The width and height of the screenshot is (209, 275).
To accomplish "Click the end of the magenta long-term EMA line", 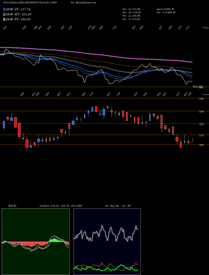I will pos(192,62).
